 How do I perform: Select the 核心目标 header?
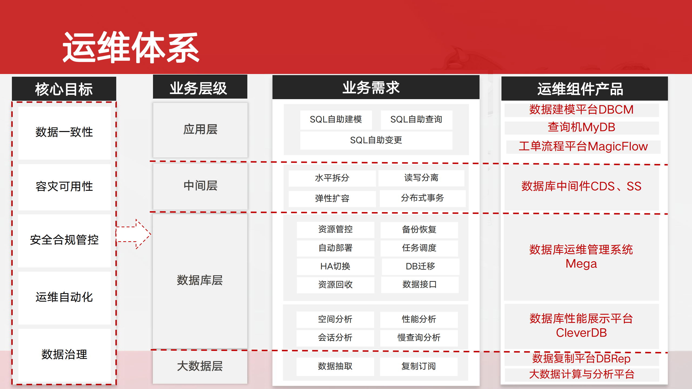point(64,89)
